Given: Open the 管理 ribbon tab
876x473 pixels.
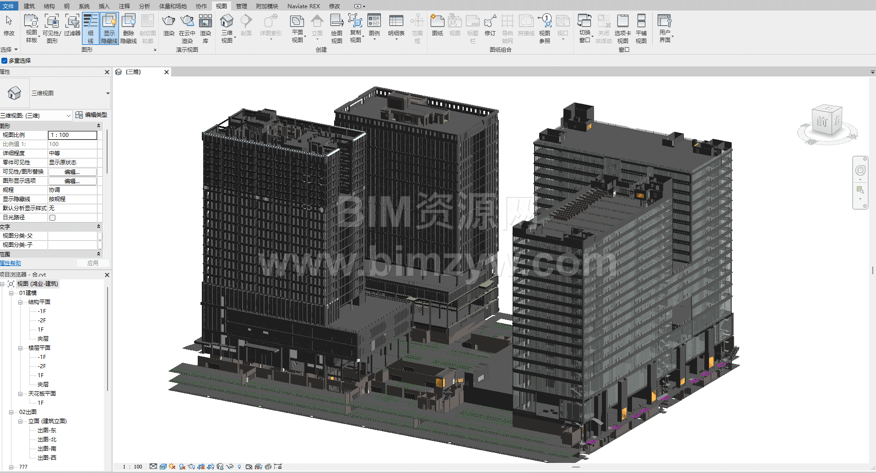Looking at the screenshot, I should point(241,6).
